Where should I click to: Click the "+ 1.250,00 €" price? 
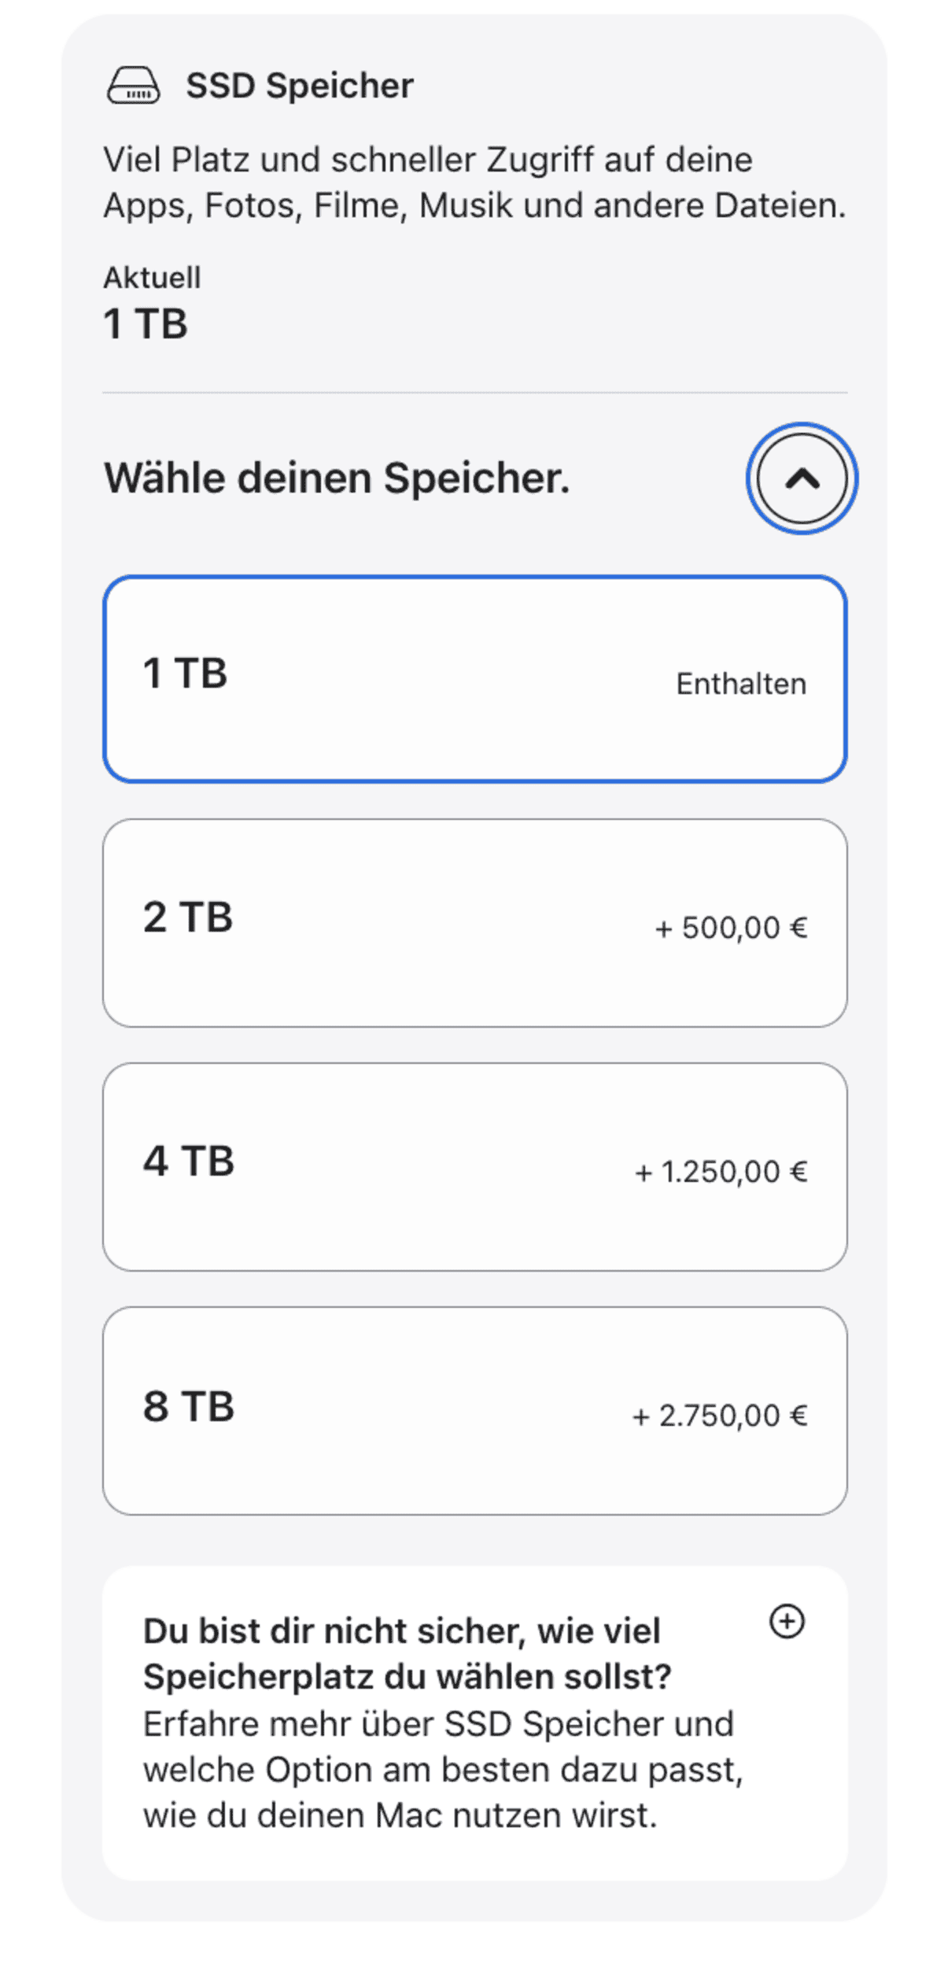721,1172
